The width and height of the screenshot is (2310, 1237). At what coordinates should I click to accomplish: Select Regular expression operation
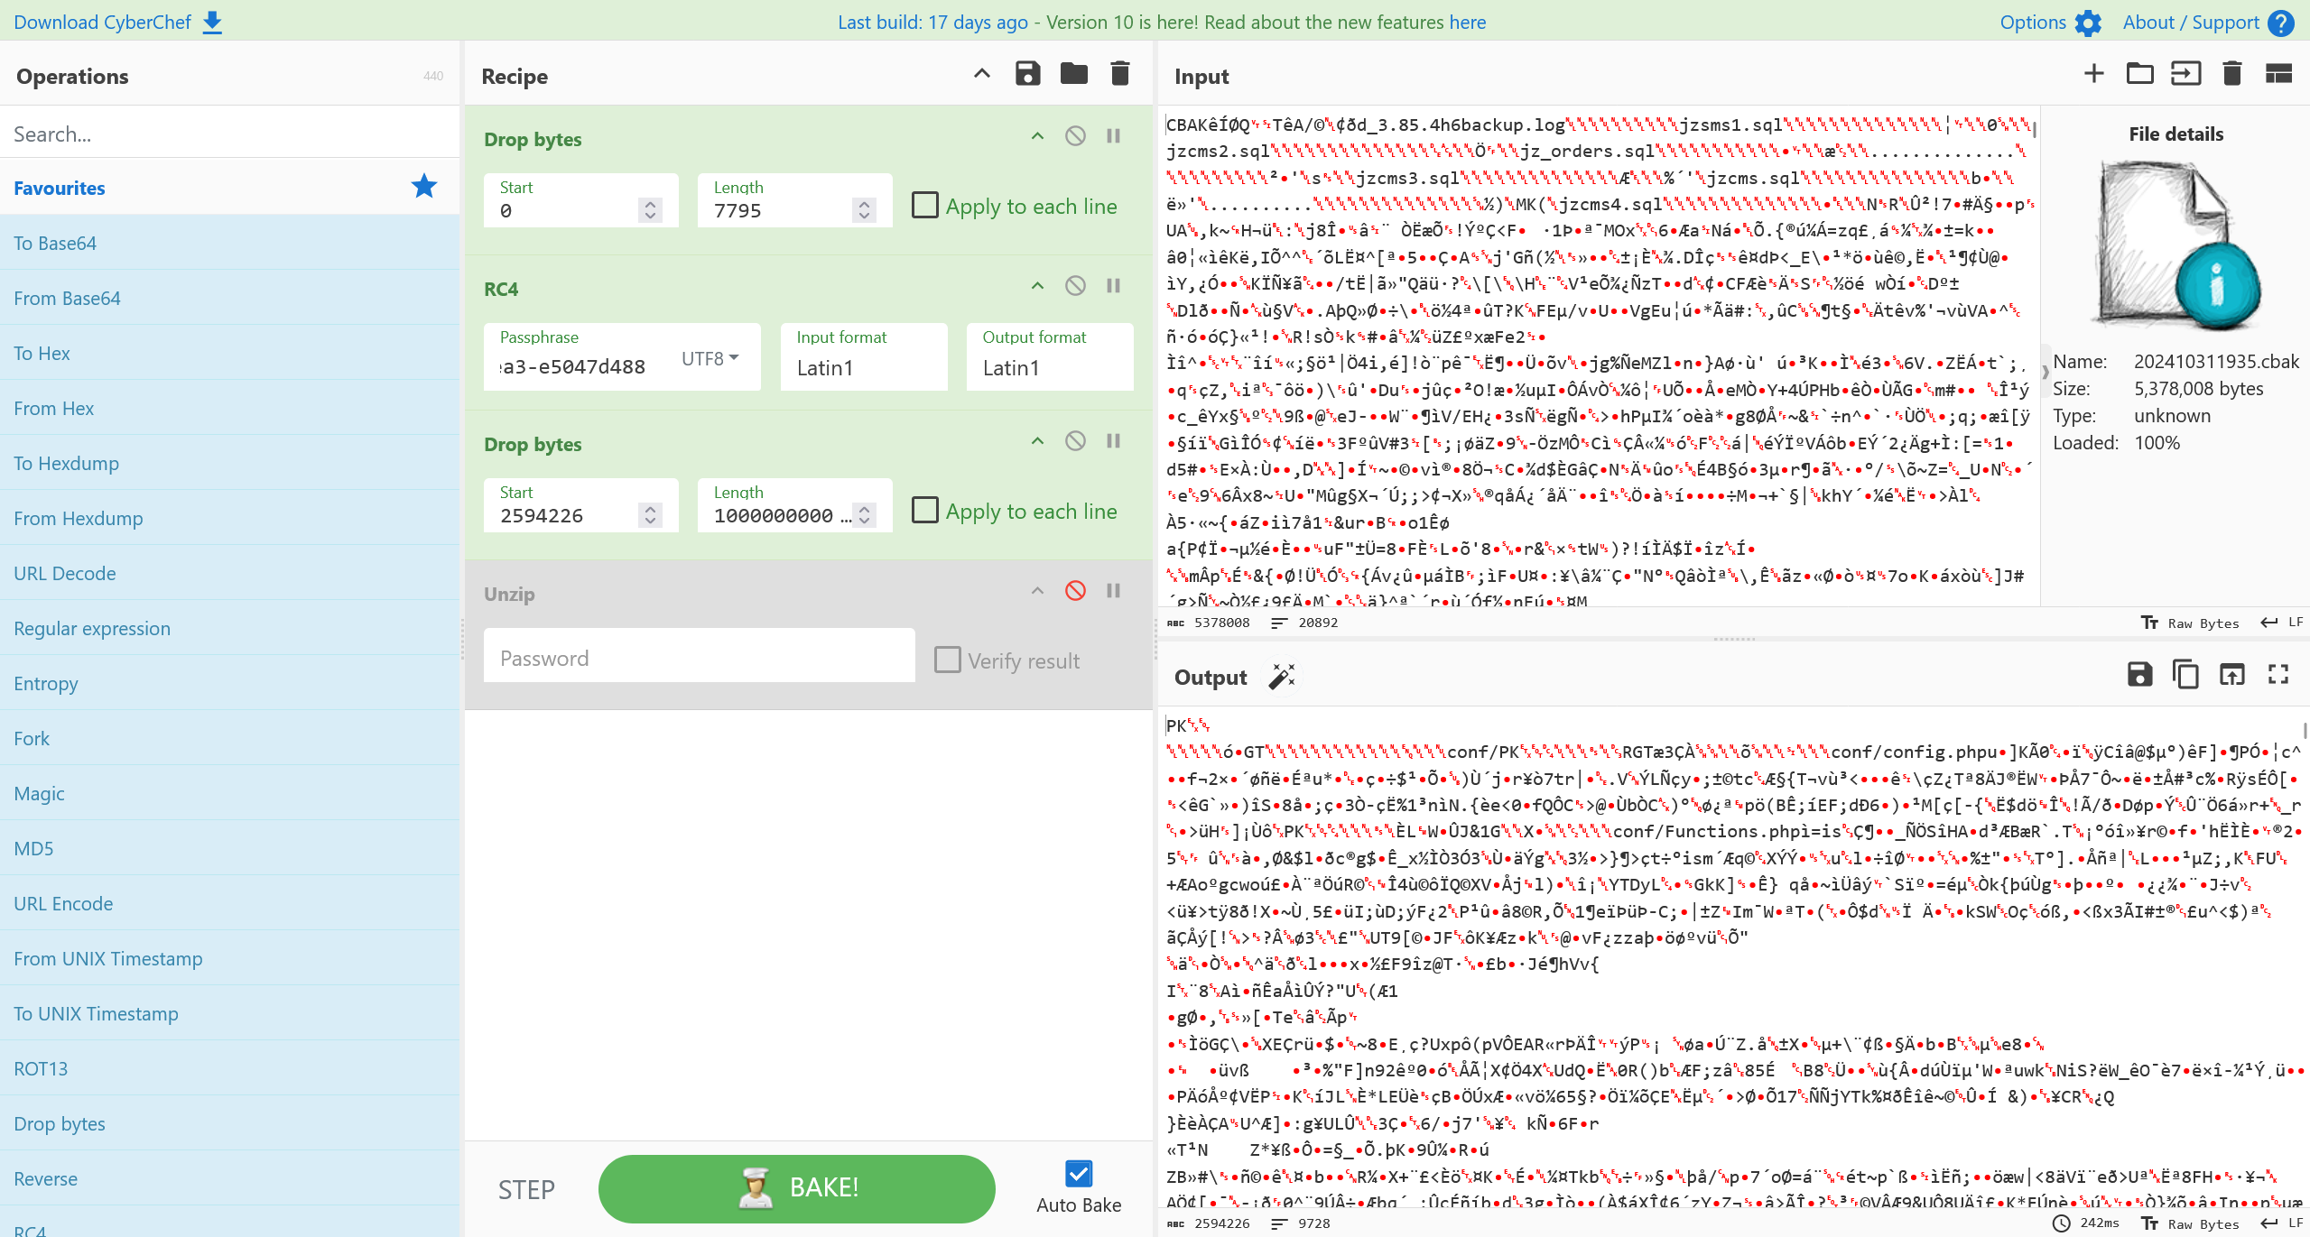pyautogui.click(x=229, y=628)
